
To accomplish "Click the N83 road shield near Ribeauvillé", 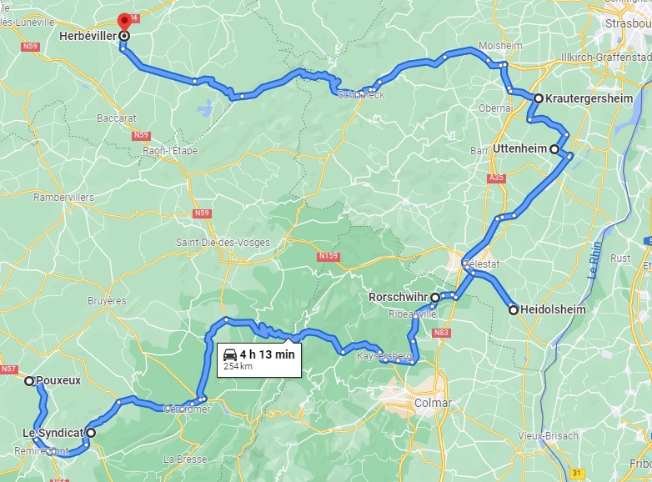I will tap(441, 332).
